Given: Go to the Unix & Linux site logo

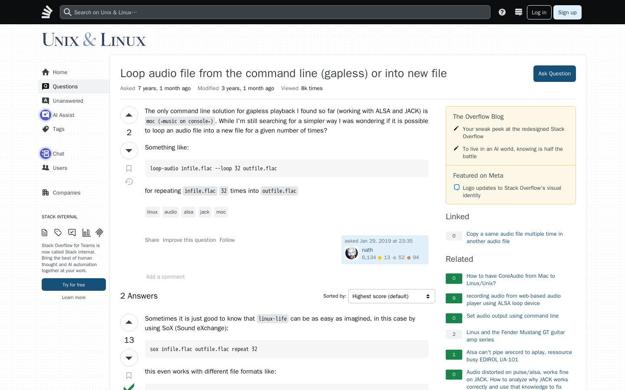Looking at the screenshot, I should tap(94, 40).
